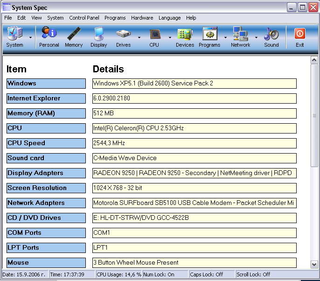
Task: Click the COM1 details field
Action: click(194, 233)
